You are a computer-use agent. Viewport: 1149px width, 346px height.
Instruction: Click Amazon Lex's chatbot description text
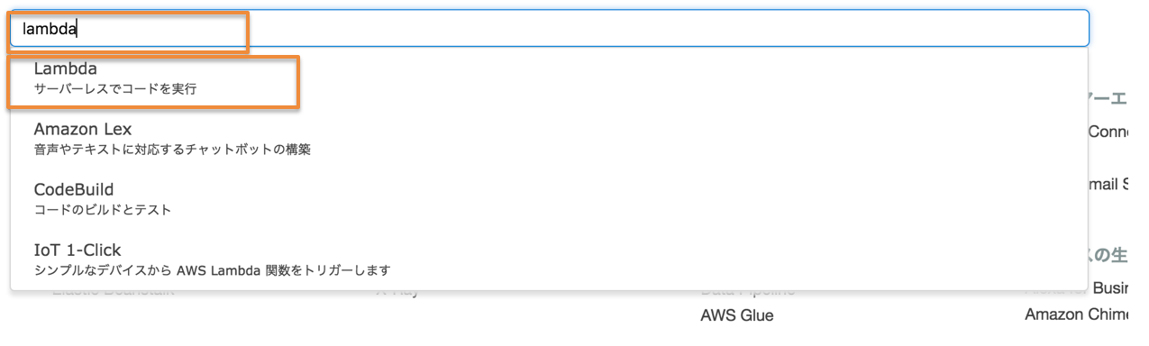(172, 150)
